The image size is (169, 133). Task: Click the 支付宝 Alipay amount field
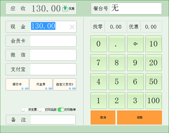point(53,69)
